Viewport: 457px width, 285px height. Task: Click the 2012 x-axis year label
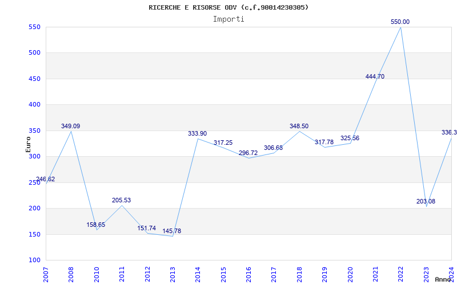[x=147, y=274]
